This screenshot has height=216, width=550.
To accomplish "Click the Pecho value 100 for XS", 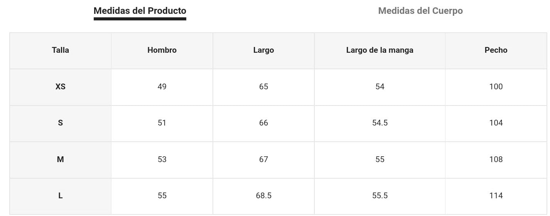I will pos(496,87).
